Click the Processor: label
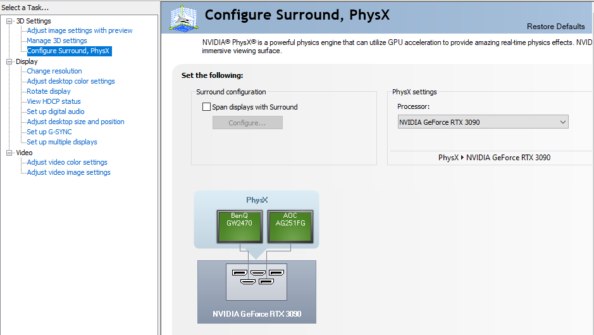This screenshot has height=335, width=594. click(413, 106)
